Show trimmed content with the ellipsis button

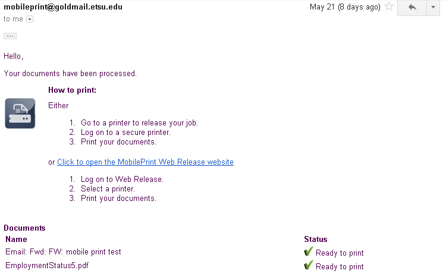coord(10,36)
